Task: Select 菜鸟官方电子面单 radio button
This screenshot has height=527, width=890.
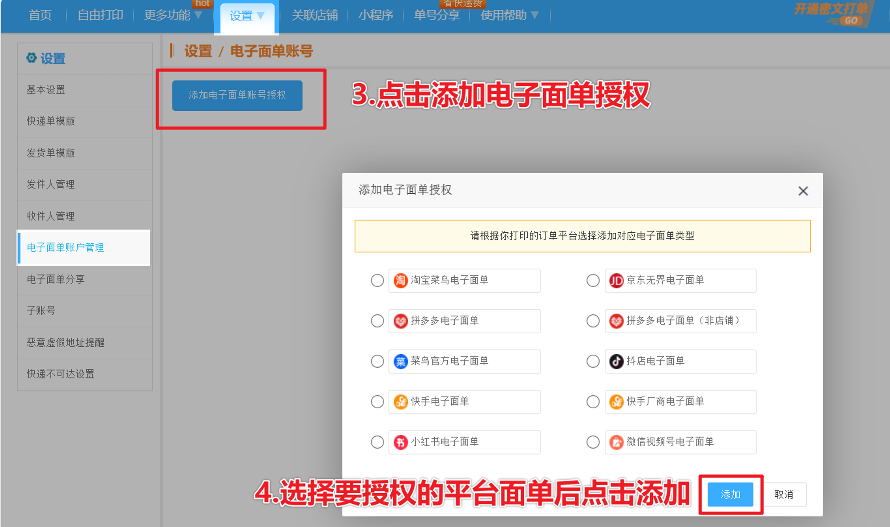Action: pos(377,361)
